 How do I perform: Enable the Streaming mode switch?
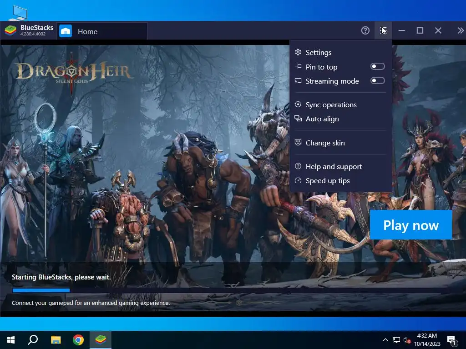click(377, 81)
